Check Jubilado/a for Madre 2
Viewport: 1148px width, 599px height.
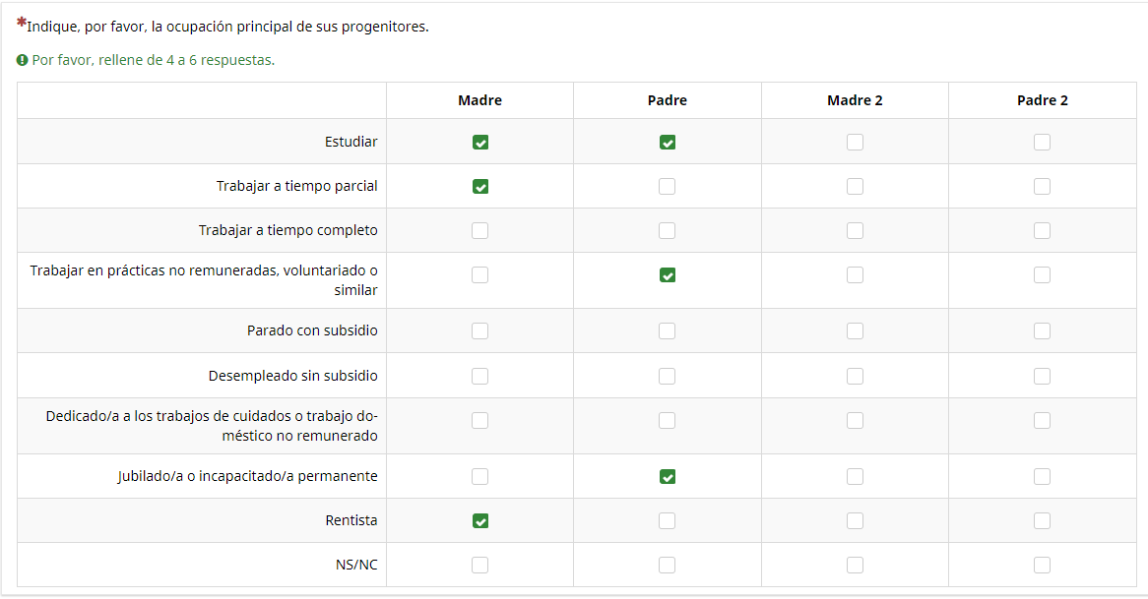pyautogui.click(x=855, y=477)
